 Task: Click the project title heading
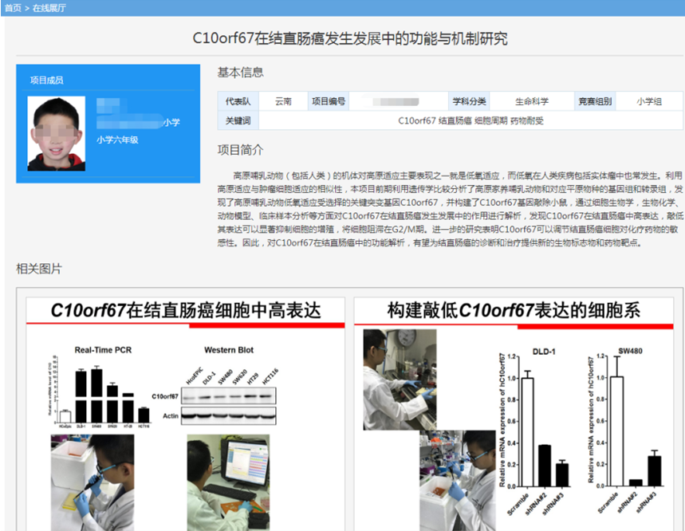[350, 39]
